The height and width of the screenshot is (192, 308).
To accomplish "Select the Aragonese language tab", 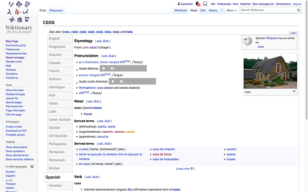I will click(60, 47).
